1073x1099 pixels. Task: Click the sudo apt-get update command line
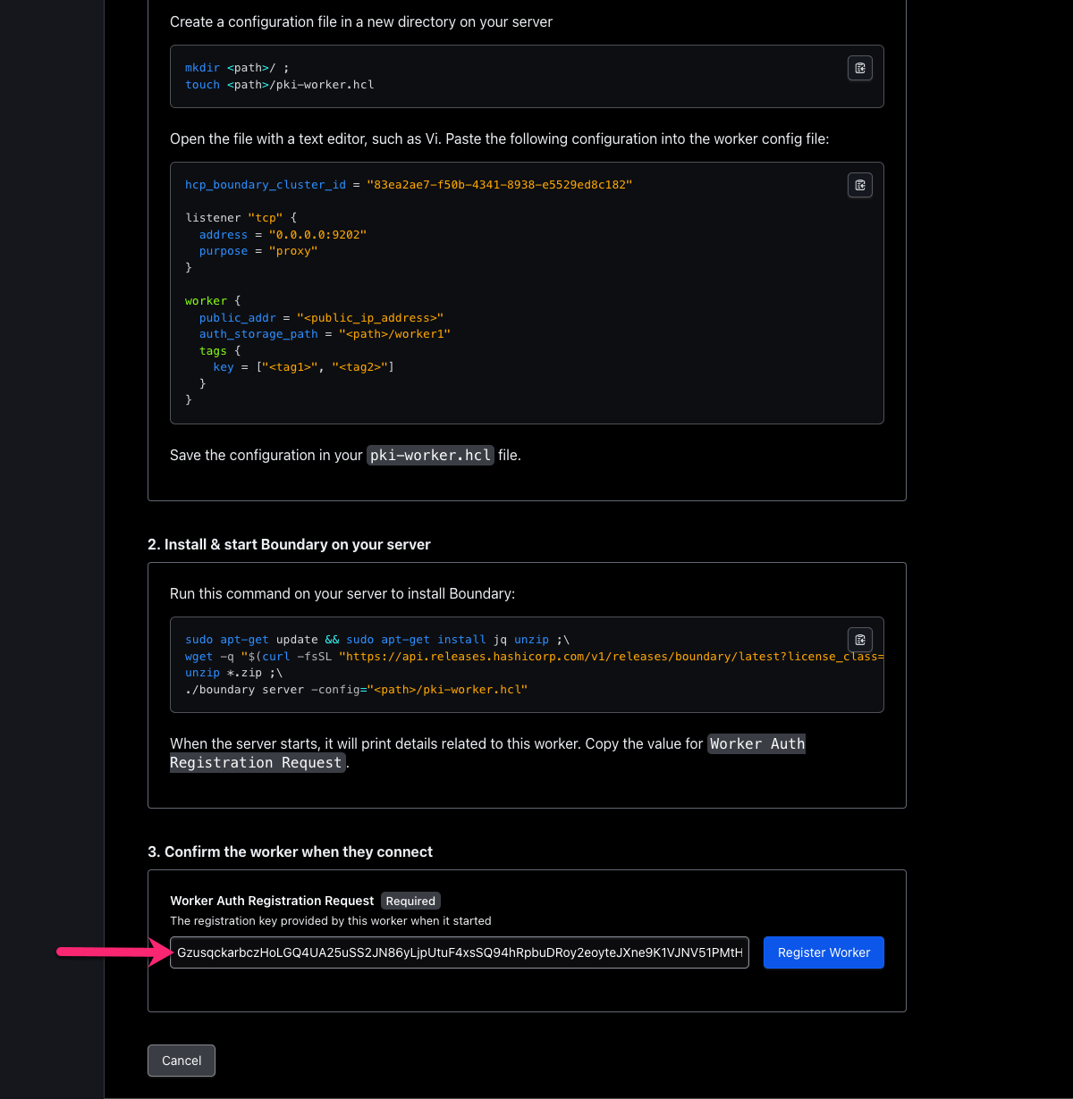coord(377,640)
